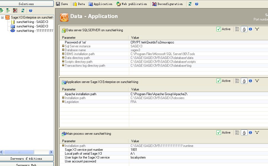Image resolution: width=268 pixels, height=166 pixels.
Task: Click lock icon in Data server section
Action: 244,29
